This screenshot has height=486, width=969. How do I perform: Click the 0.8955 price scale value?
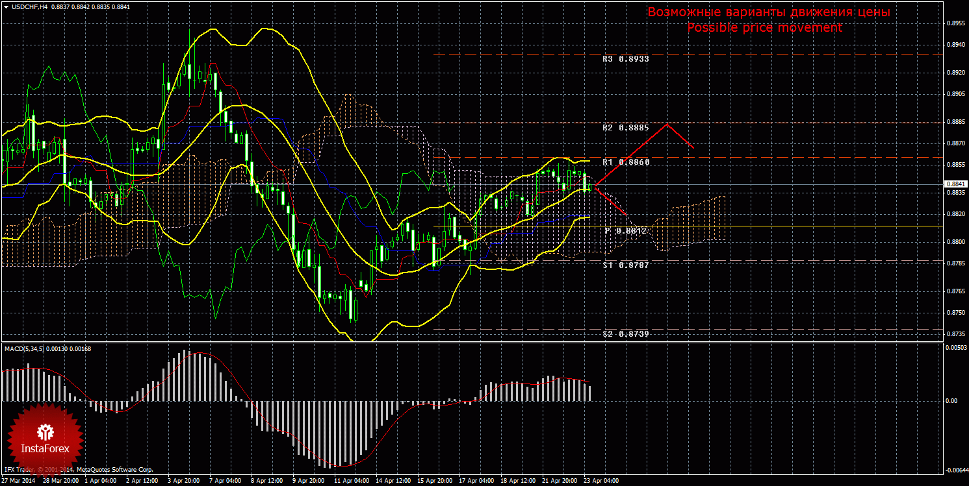(x=956, y=23)
